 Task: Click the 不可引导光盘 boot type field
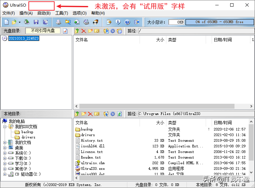pyautogui.click(x=43, y=31)
